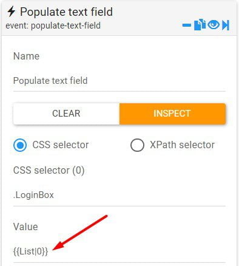Click the XPath selector label text
239x266 pixels.
[182, 145]
